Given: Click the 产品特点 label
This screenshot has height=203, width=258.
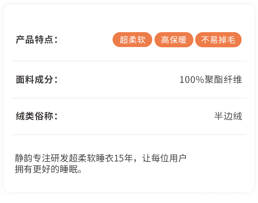Looking at the screenshot, I should click(x=36, y=40).
